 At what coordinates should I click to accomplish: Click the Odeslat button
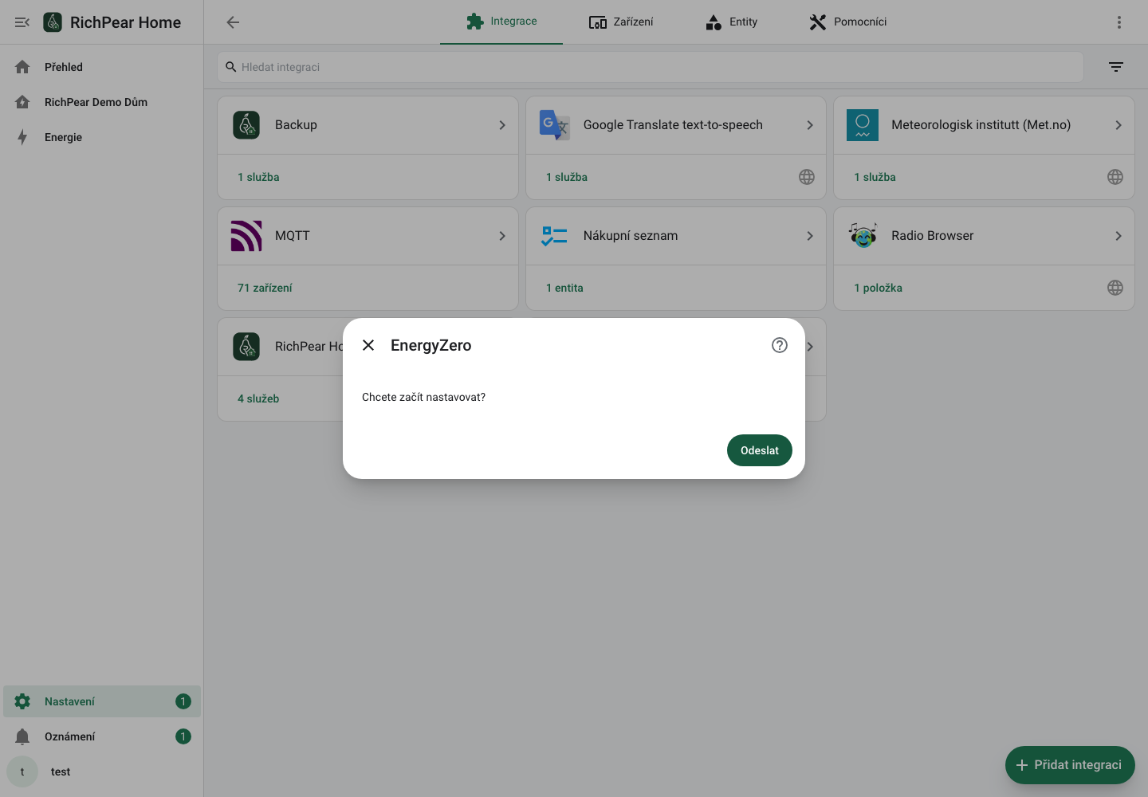pyautogui.click(x=760, y=450)
